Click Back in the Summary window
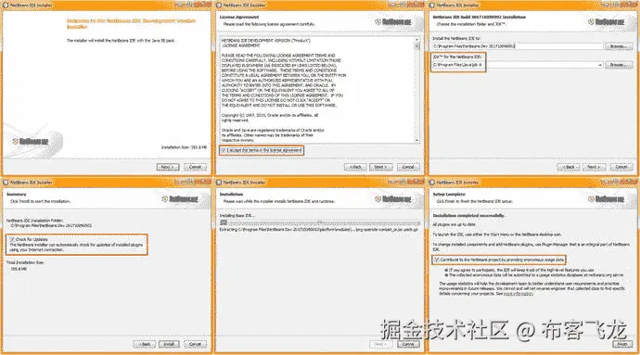This screenshot has height=355, width=640. [145, 344]
